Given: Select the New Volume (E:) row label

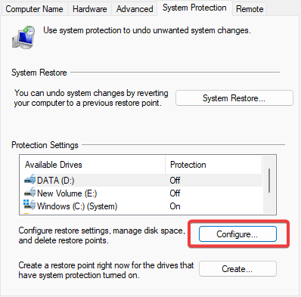Looking at the screenshot, I should [x=67, y=193].
